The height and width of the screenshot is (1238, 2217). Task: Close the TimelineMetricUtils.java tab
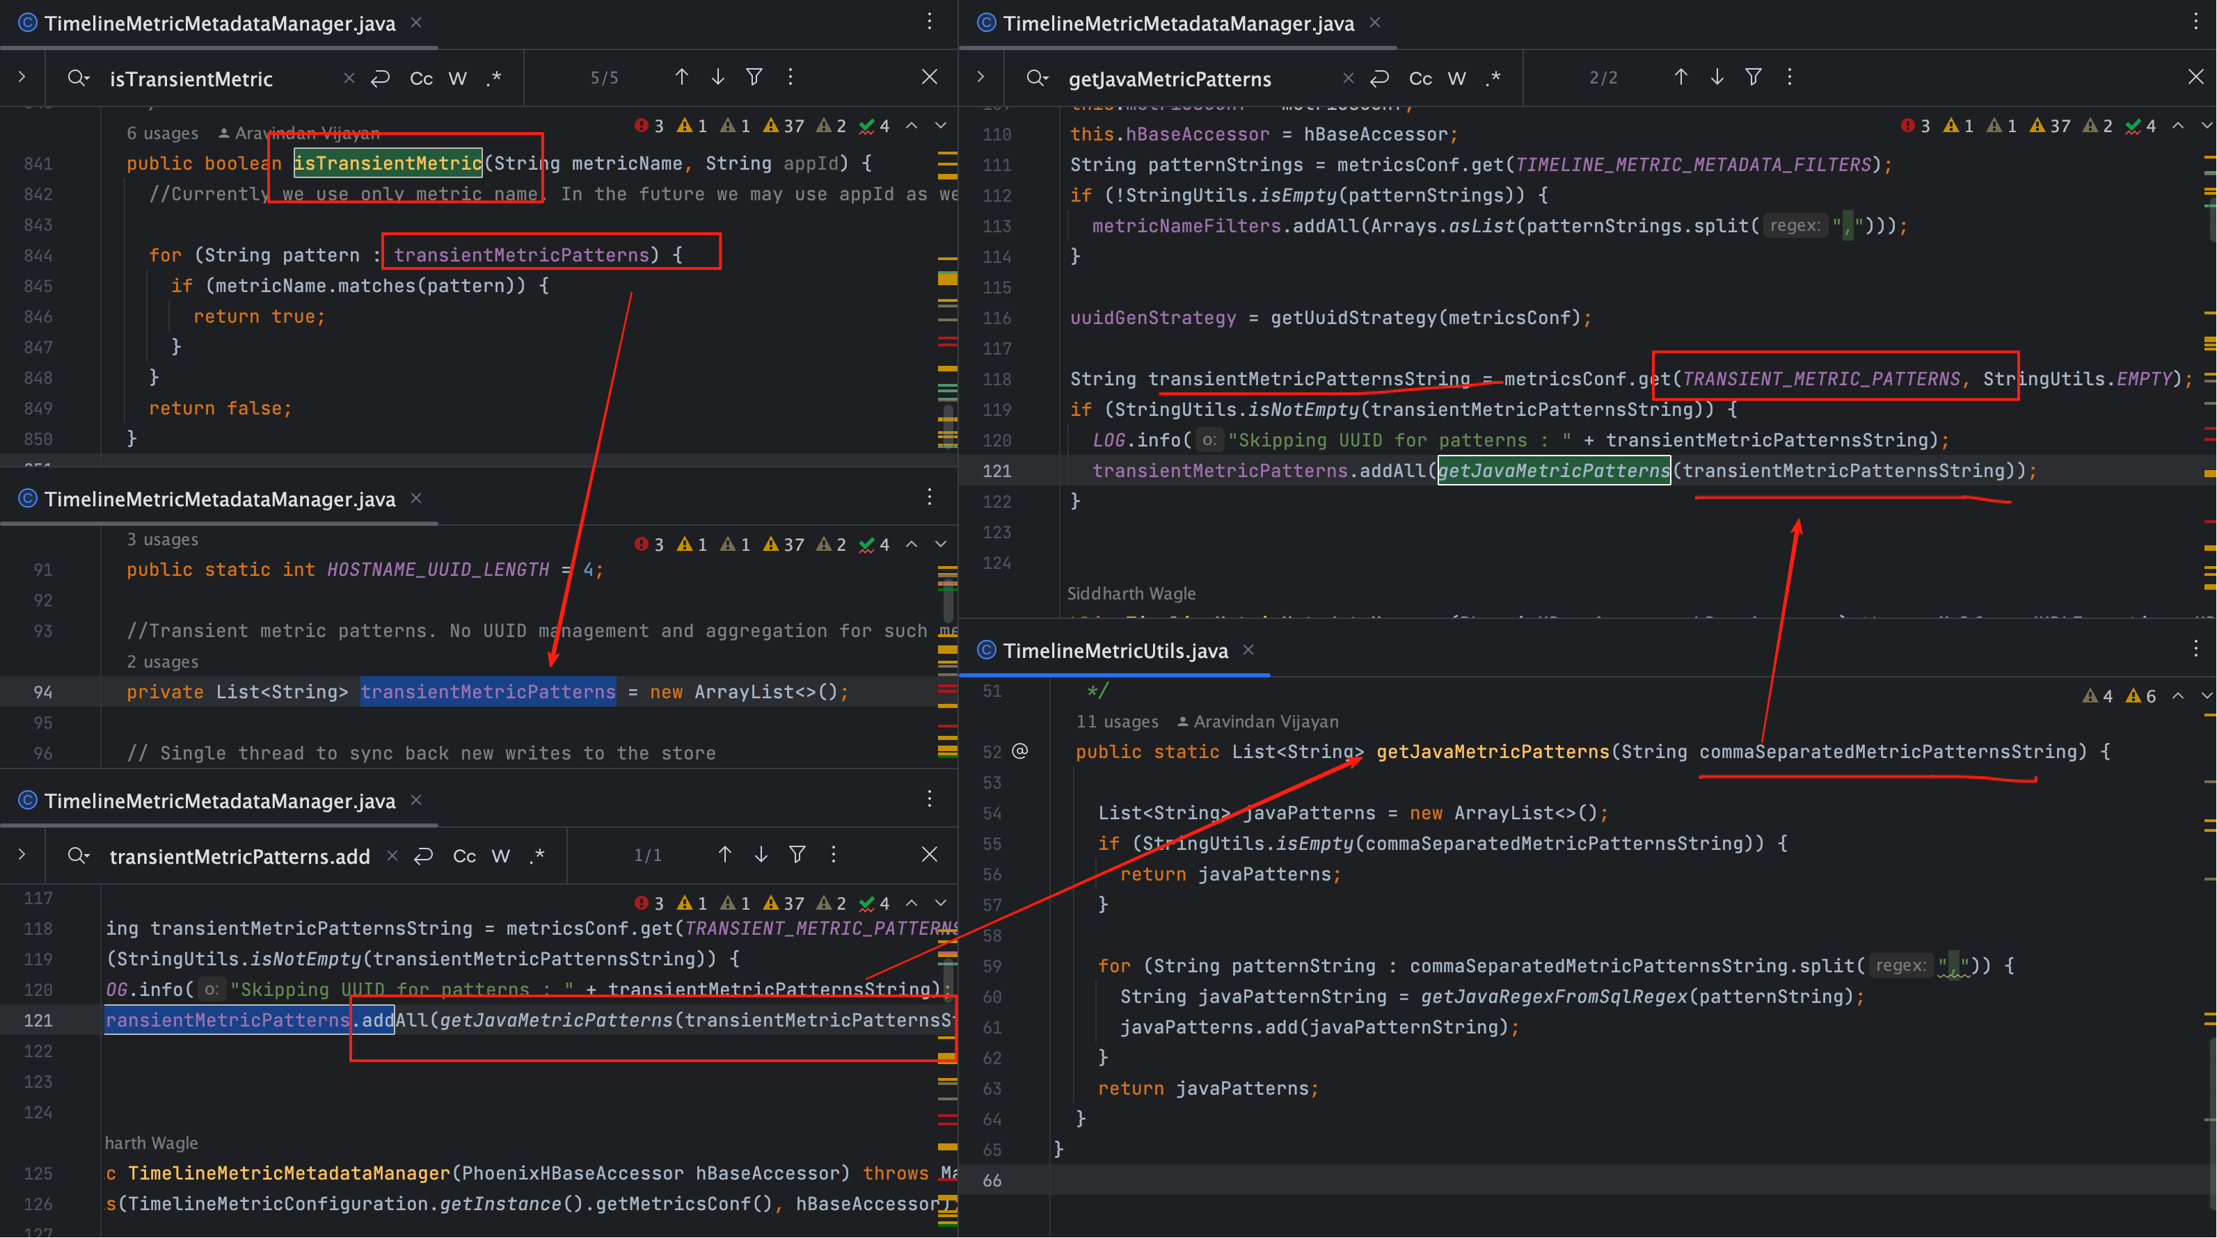click(x=1248, y=650)
